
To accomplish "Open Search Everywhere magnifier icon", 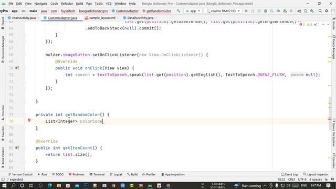I will [320, 10].
